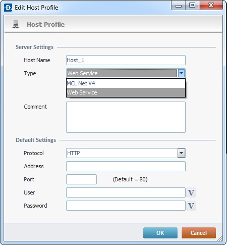The height and width of the screenshot is (245, 227).
Task: Click the Password input field
Action: pyautogui.click(x=126, y=206)
